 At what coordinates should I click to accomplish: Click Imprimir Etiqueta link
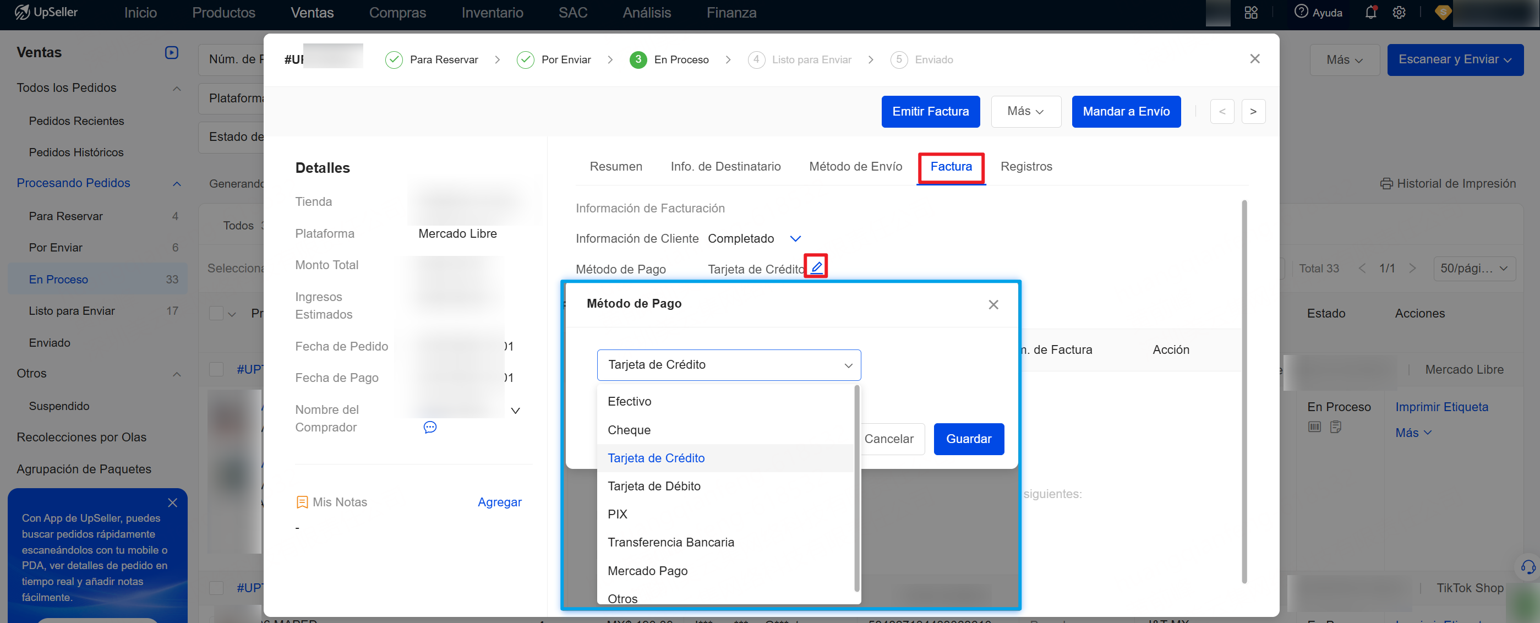point(1441,407)
